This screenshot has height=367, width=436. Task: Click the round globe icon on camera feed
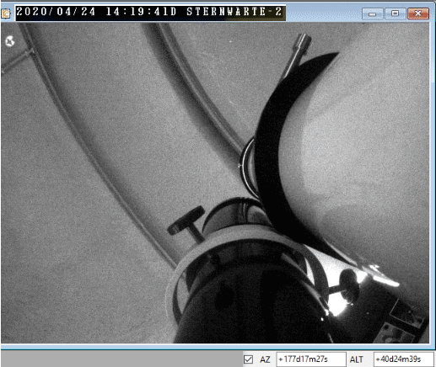(x=10, y=41)
